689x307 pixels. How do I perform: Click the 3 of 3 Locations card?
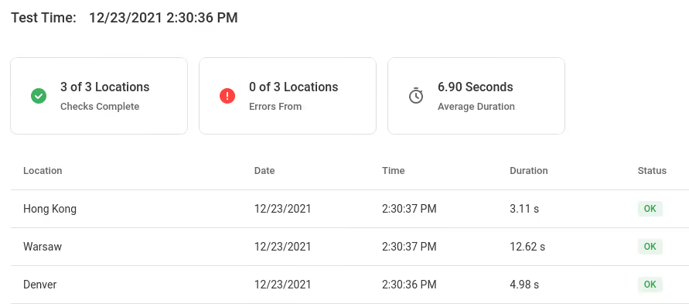[x=99, y=96]
